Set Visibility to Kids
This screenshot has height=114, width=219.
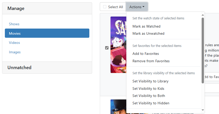tap(148, 88)
